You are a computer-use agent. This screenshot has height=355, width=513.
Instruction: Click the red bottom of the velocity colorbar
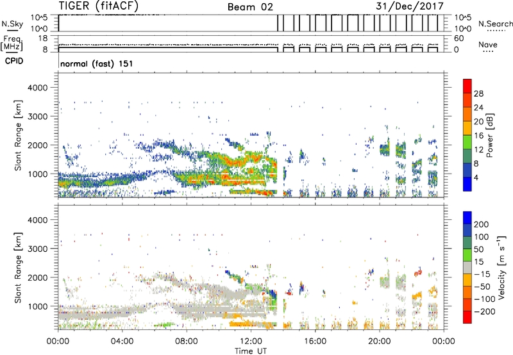click(467, 317)
